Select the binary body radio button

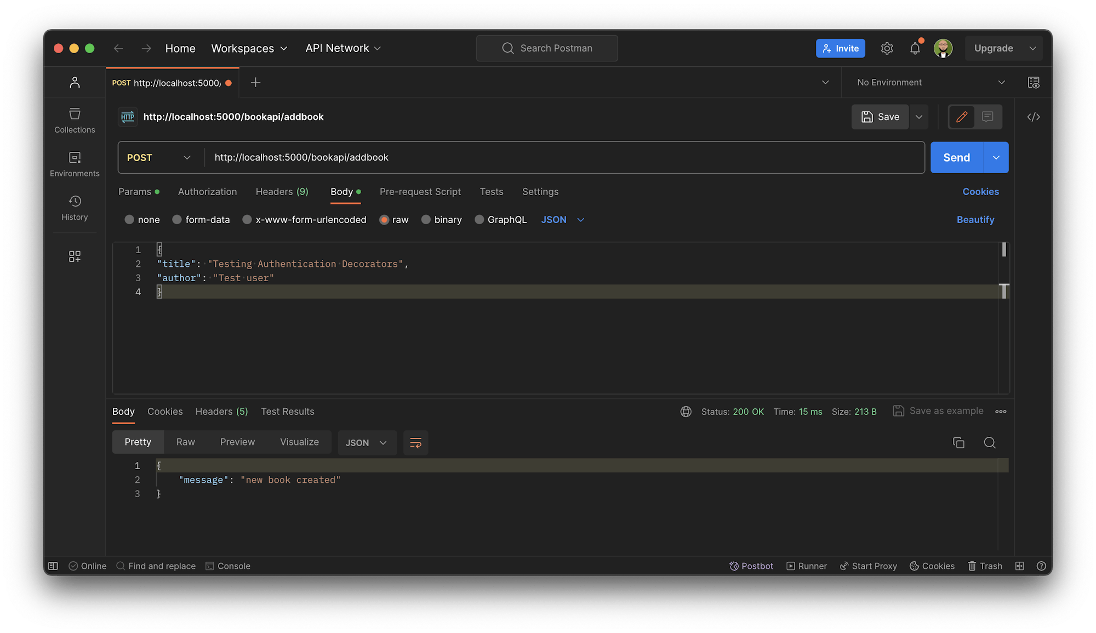[426, 220]
